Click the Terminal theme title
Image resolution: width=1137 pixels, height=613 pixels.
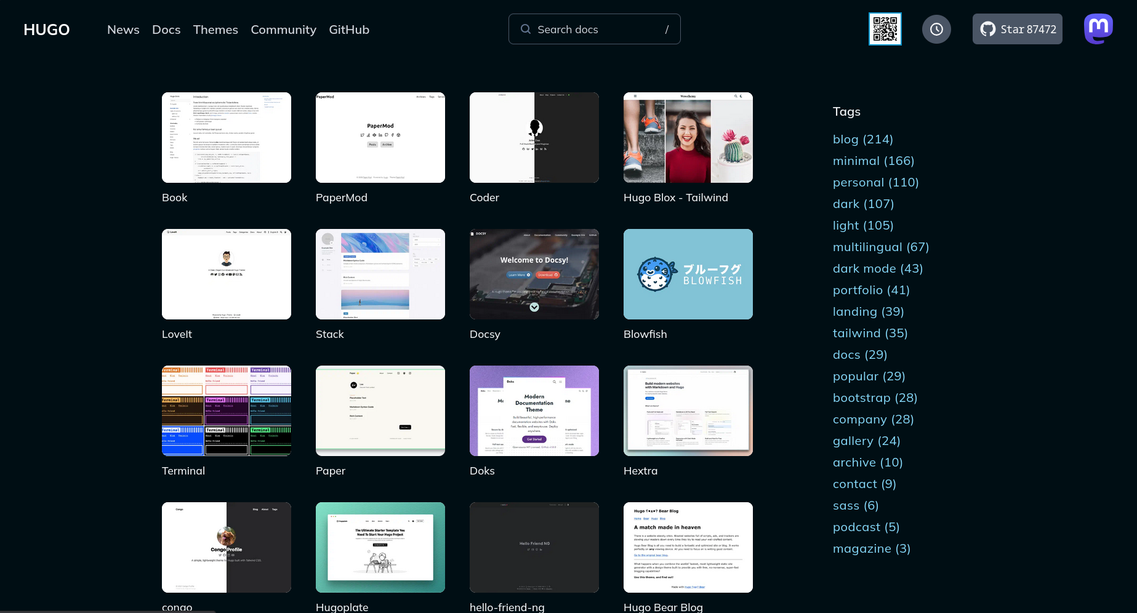pyautogui.click(x=183, y=471)
